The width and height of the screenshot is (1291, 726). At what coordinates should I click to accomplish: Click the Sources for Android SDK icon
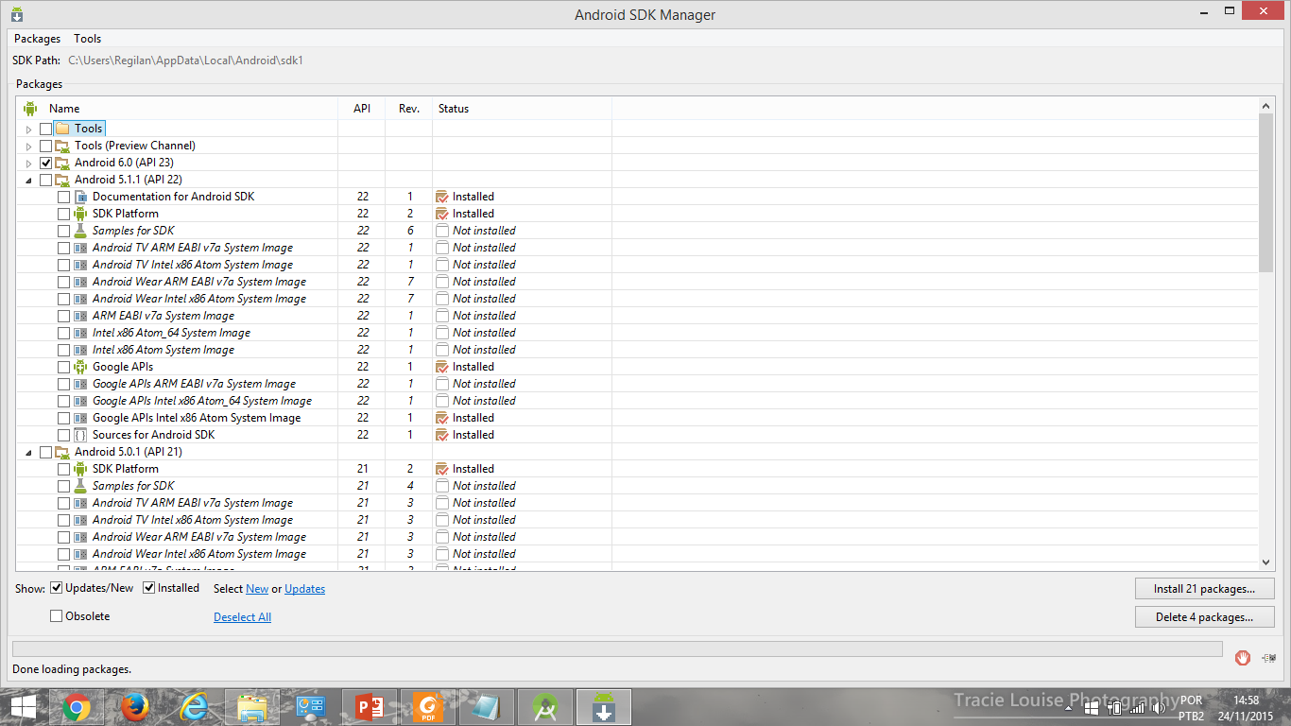coord(80,435)
